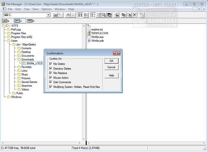
Task: Click OK in Confirmation dialog
Action: click(x=111, y=61)
